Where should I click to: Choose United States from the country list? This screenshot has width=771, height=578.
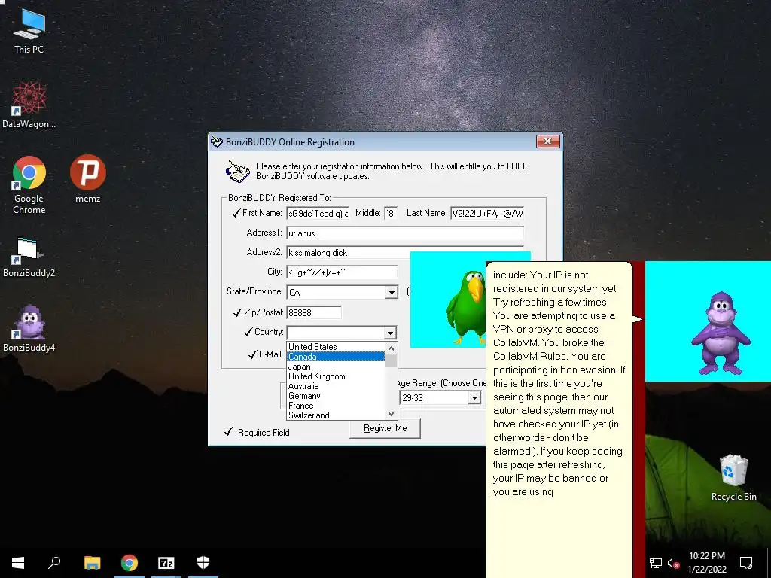335,346
